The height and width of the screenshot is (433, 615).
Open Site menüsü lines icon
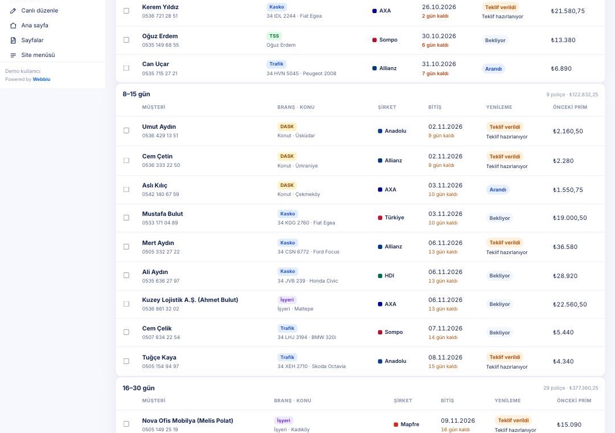pos(13,55)
